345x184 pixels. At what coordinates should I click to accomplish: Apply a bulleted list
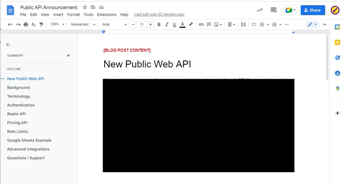pyautogui.click(x=262, y=24)
